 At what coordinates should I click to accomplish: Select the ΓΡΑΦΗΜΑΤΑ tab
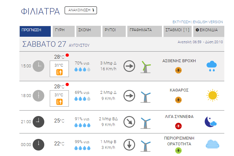click(144, 31)
